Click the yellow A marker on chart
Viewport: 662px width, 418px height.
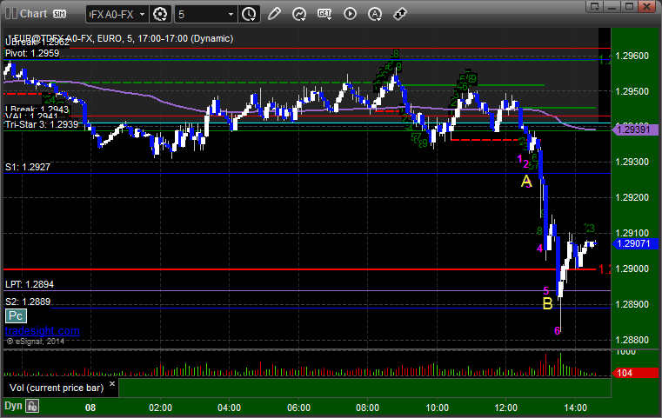tap(526, 182)
